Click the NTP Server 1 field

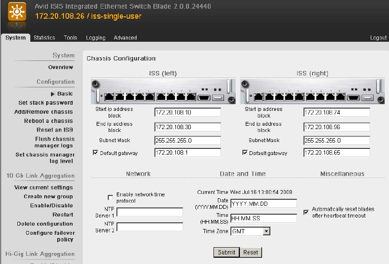coord(150,212)
